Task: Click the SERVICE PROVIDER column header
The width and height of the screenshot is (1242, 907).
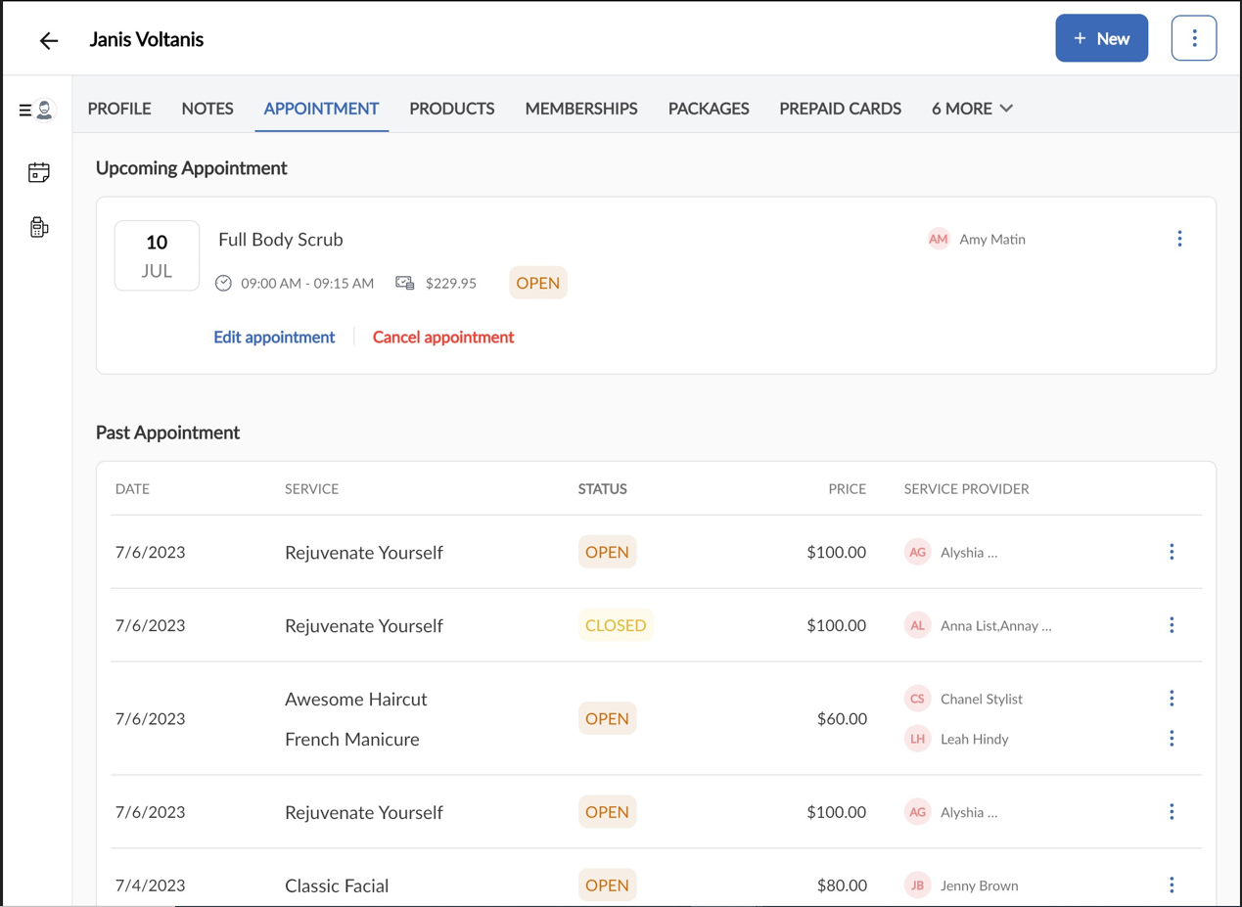Action: (966, 488)
